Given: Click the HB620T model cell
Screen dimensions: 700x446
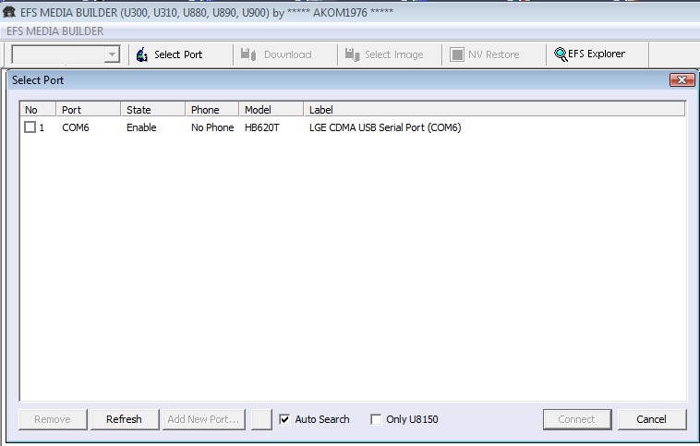Looking at the screenshot, I should [262, 127].
